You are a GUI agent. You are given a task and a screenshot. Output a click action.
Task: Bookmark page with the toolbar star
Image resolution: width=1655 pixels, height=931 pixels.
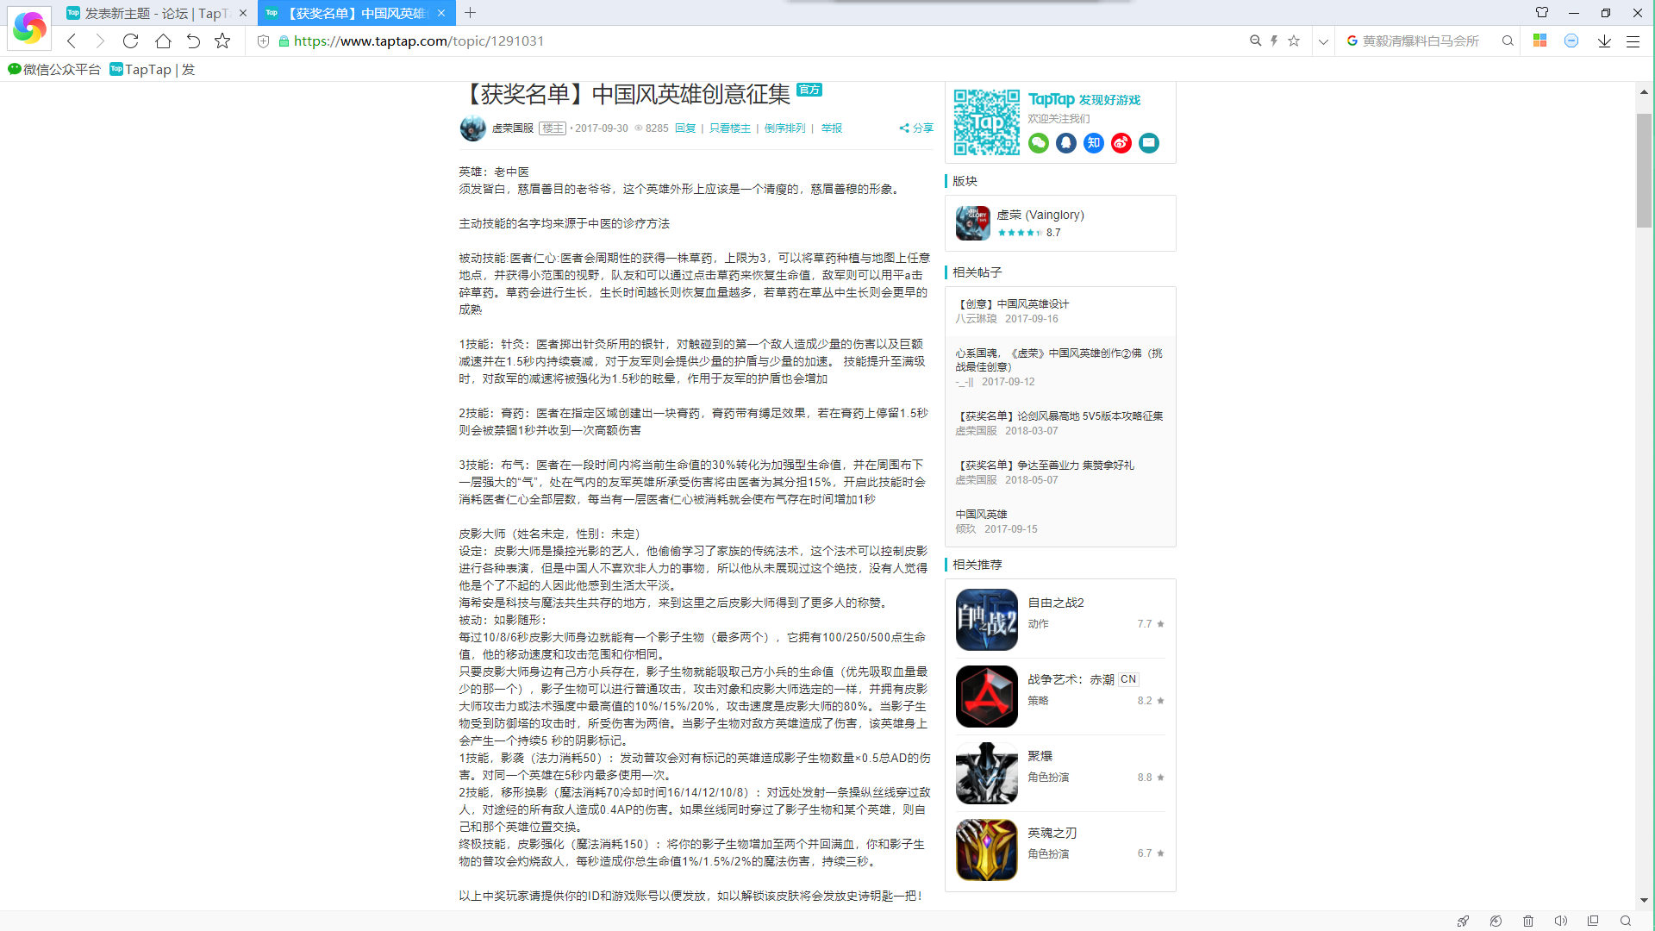(x=222, y=41)
